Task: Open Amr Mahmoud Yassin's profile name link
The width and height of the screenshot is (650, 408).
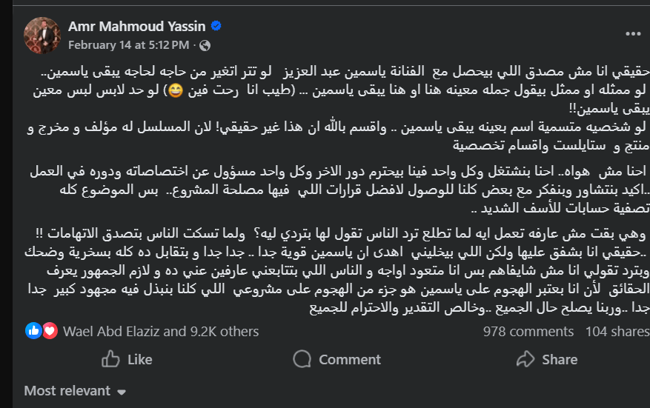Action: [138, 27]
